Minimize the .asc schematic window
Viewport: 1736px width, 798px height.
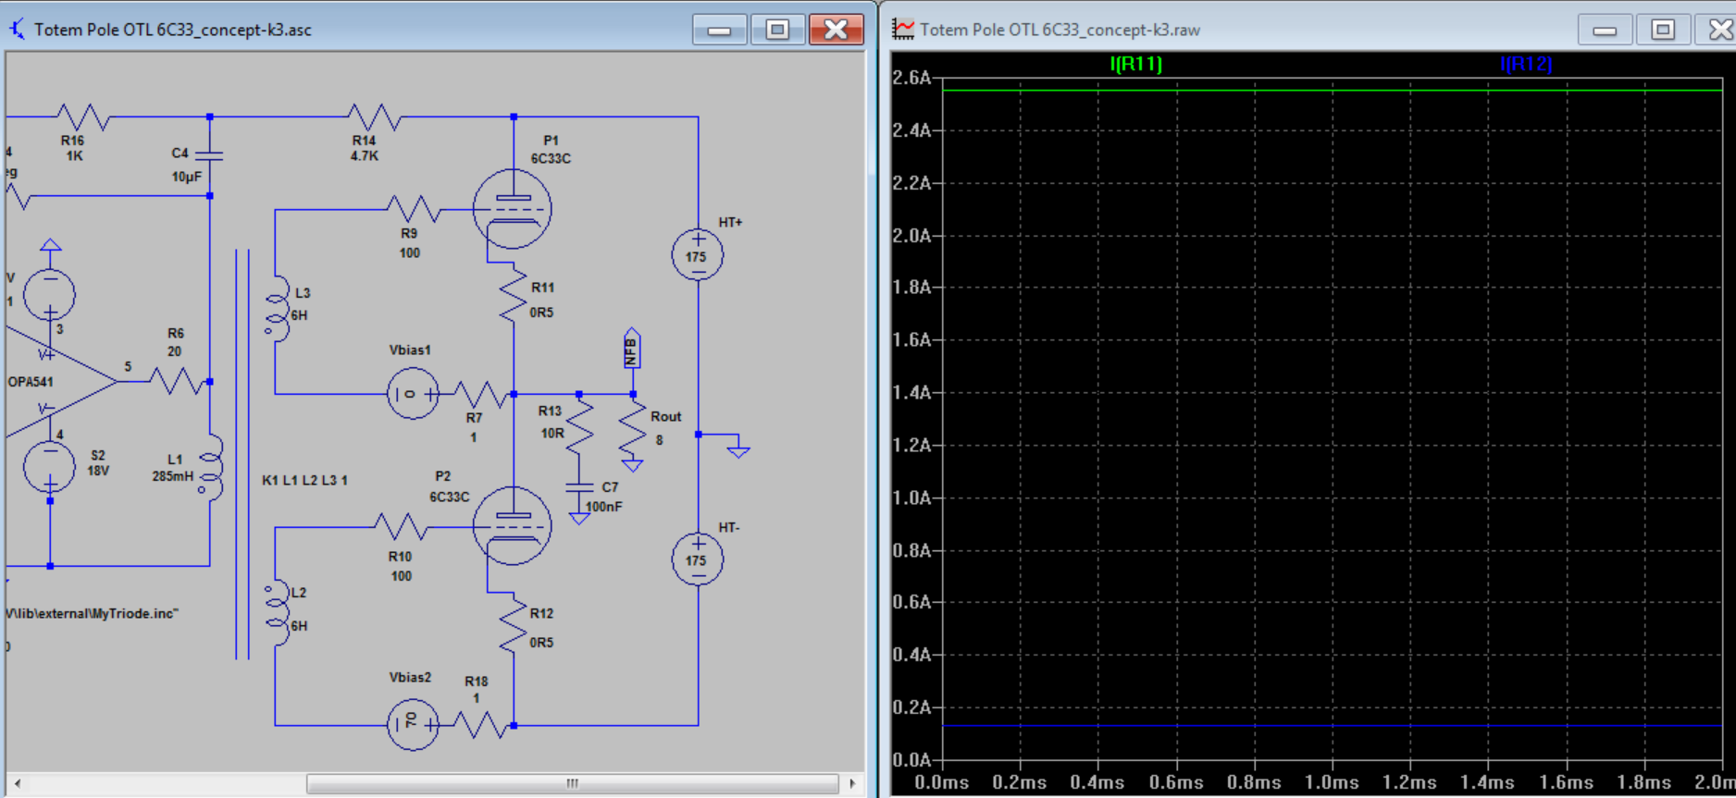(x=719, y=31)
